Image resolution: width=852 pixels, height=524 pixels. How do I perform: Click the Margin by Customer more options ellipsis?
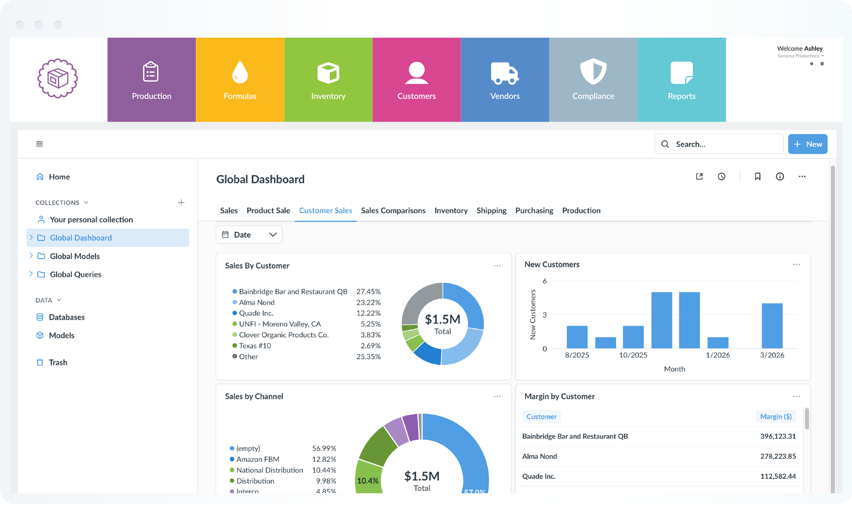796,396
